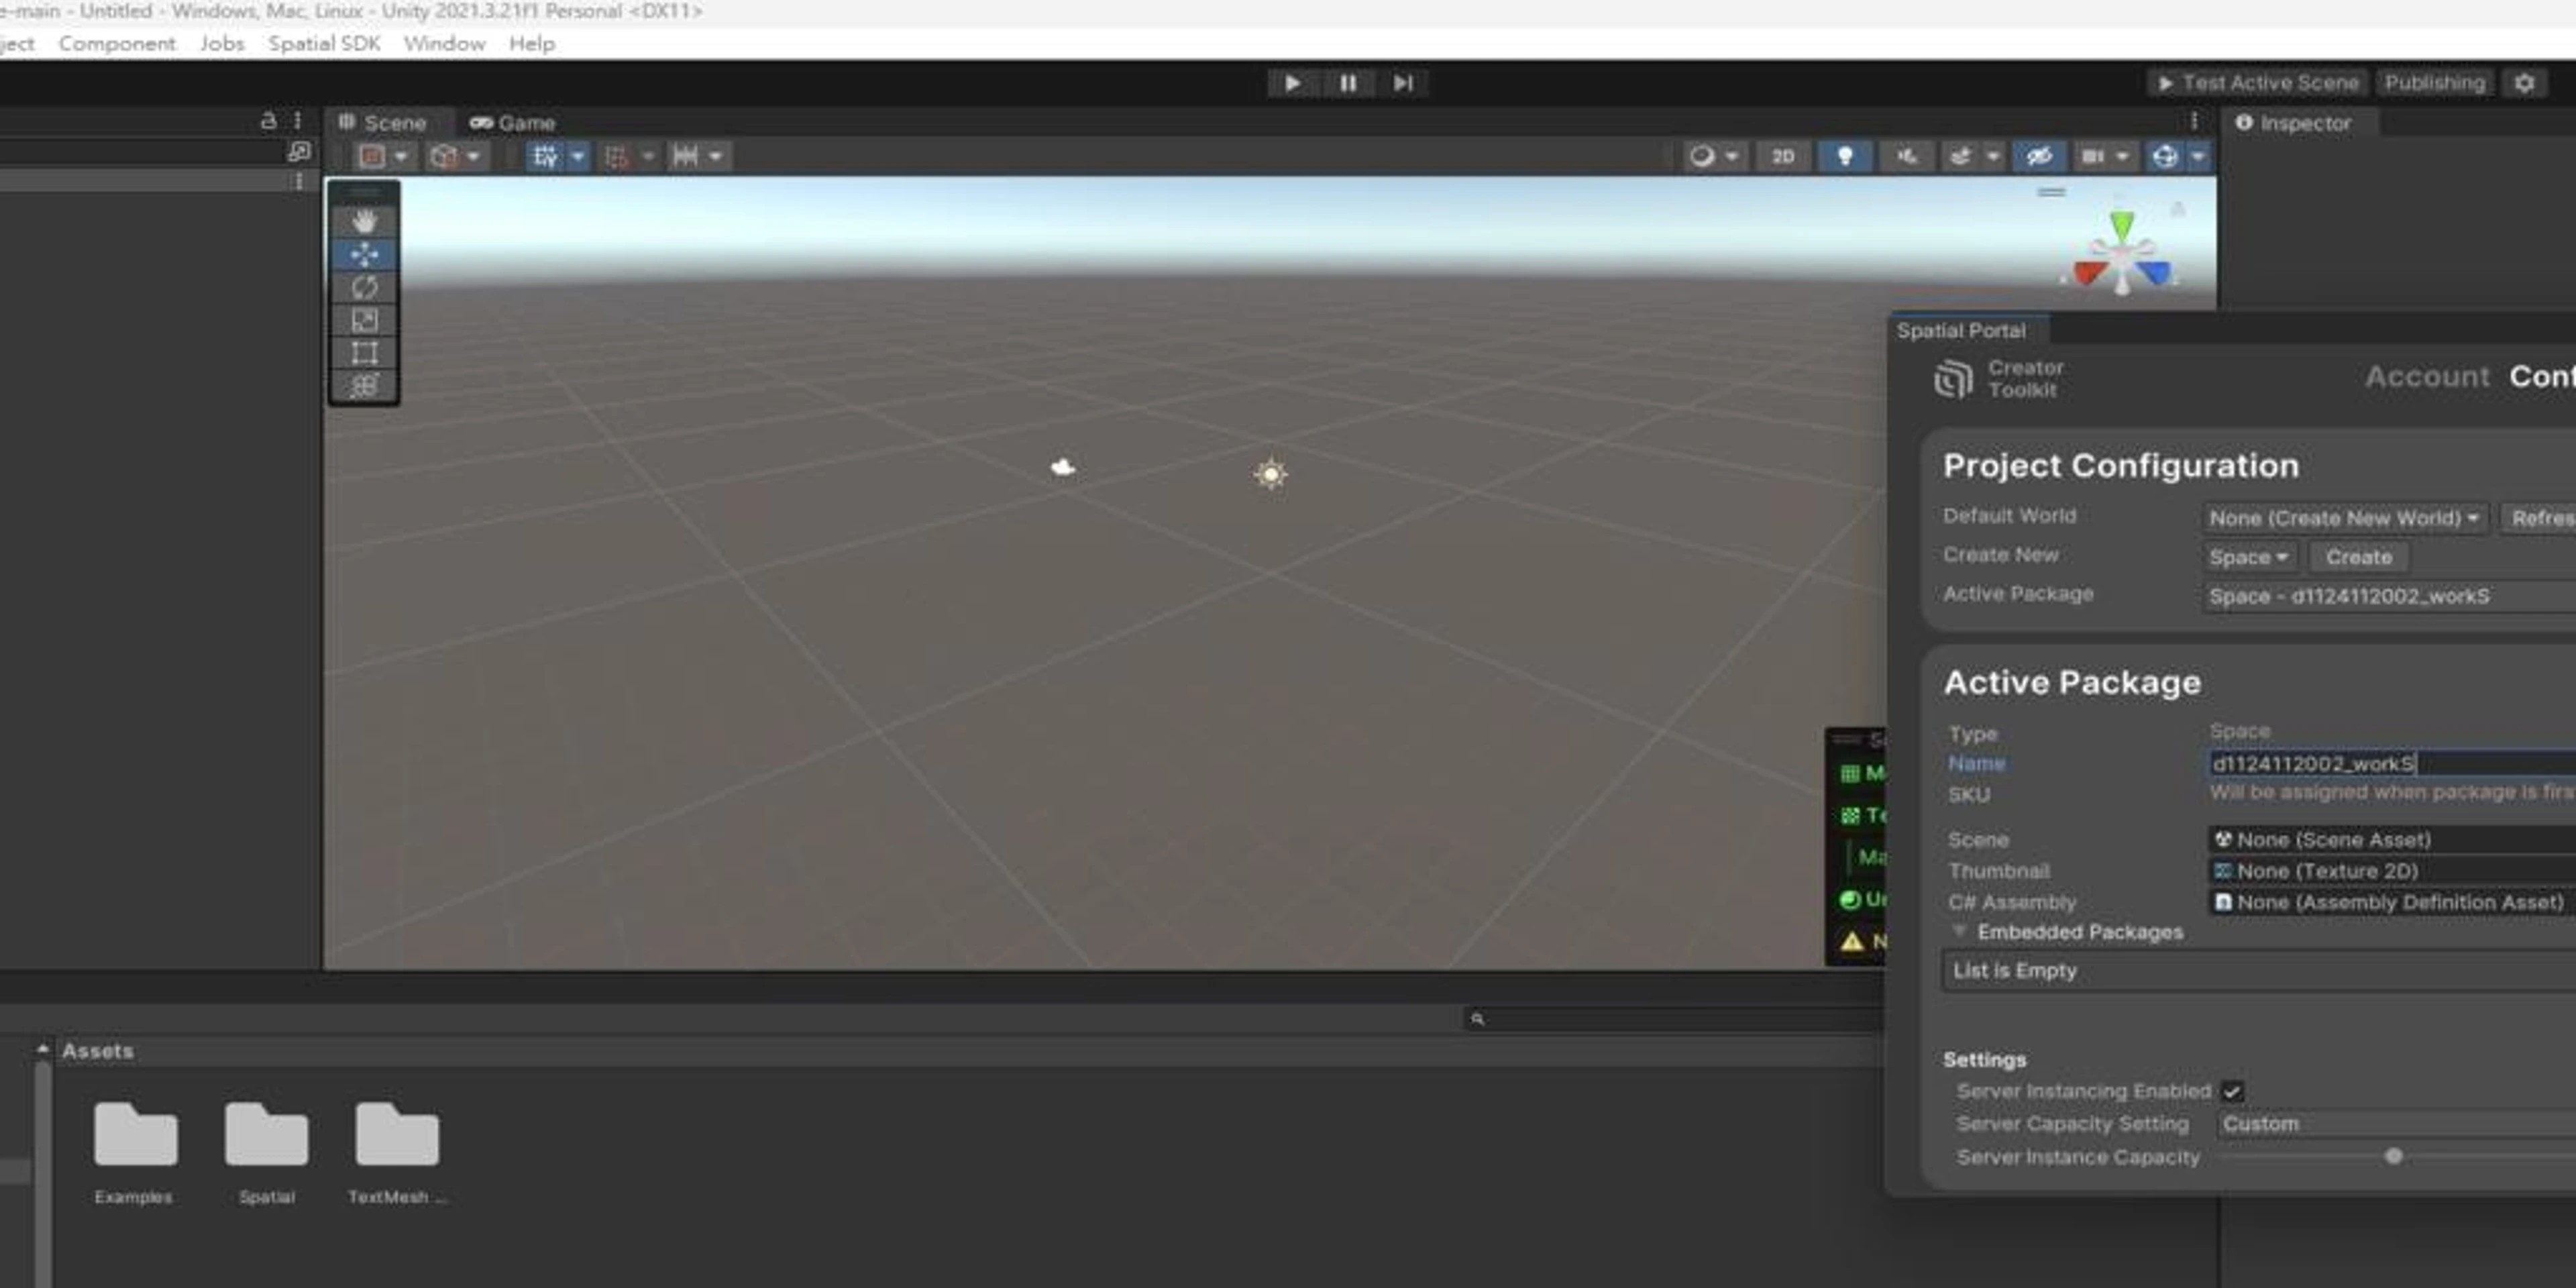Toggle 2D view mode
This screenshot has height=1288, width=2576.
(x=1783, y=156)
